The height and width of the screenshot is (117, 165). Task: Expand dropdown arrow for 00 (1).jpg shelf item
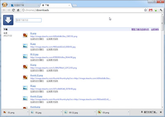pyautogui.click(x=95, y=112)
